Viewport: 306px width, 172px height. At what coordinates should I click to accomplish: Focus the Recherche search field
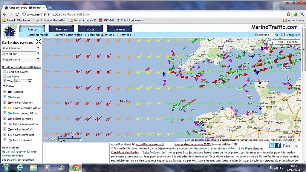point(264,35)
